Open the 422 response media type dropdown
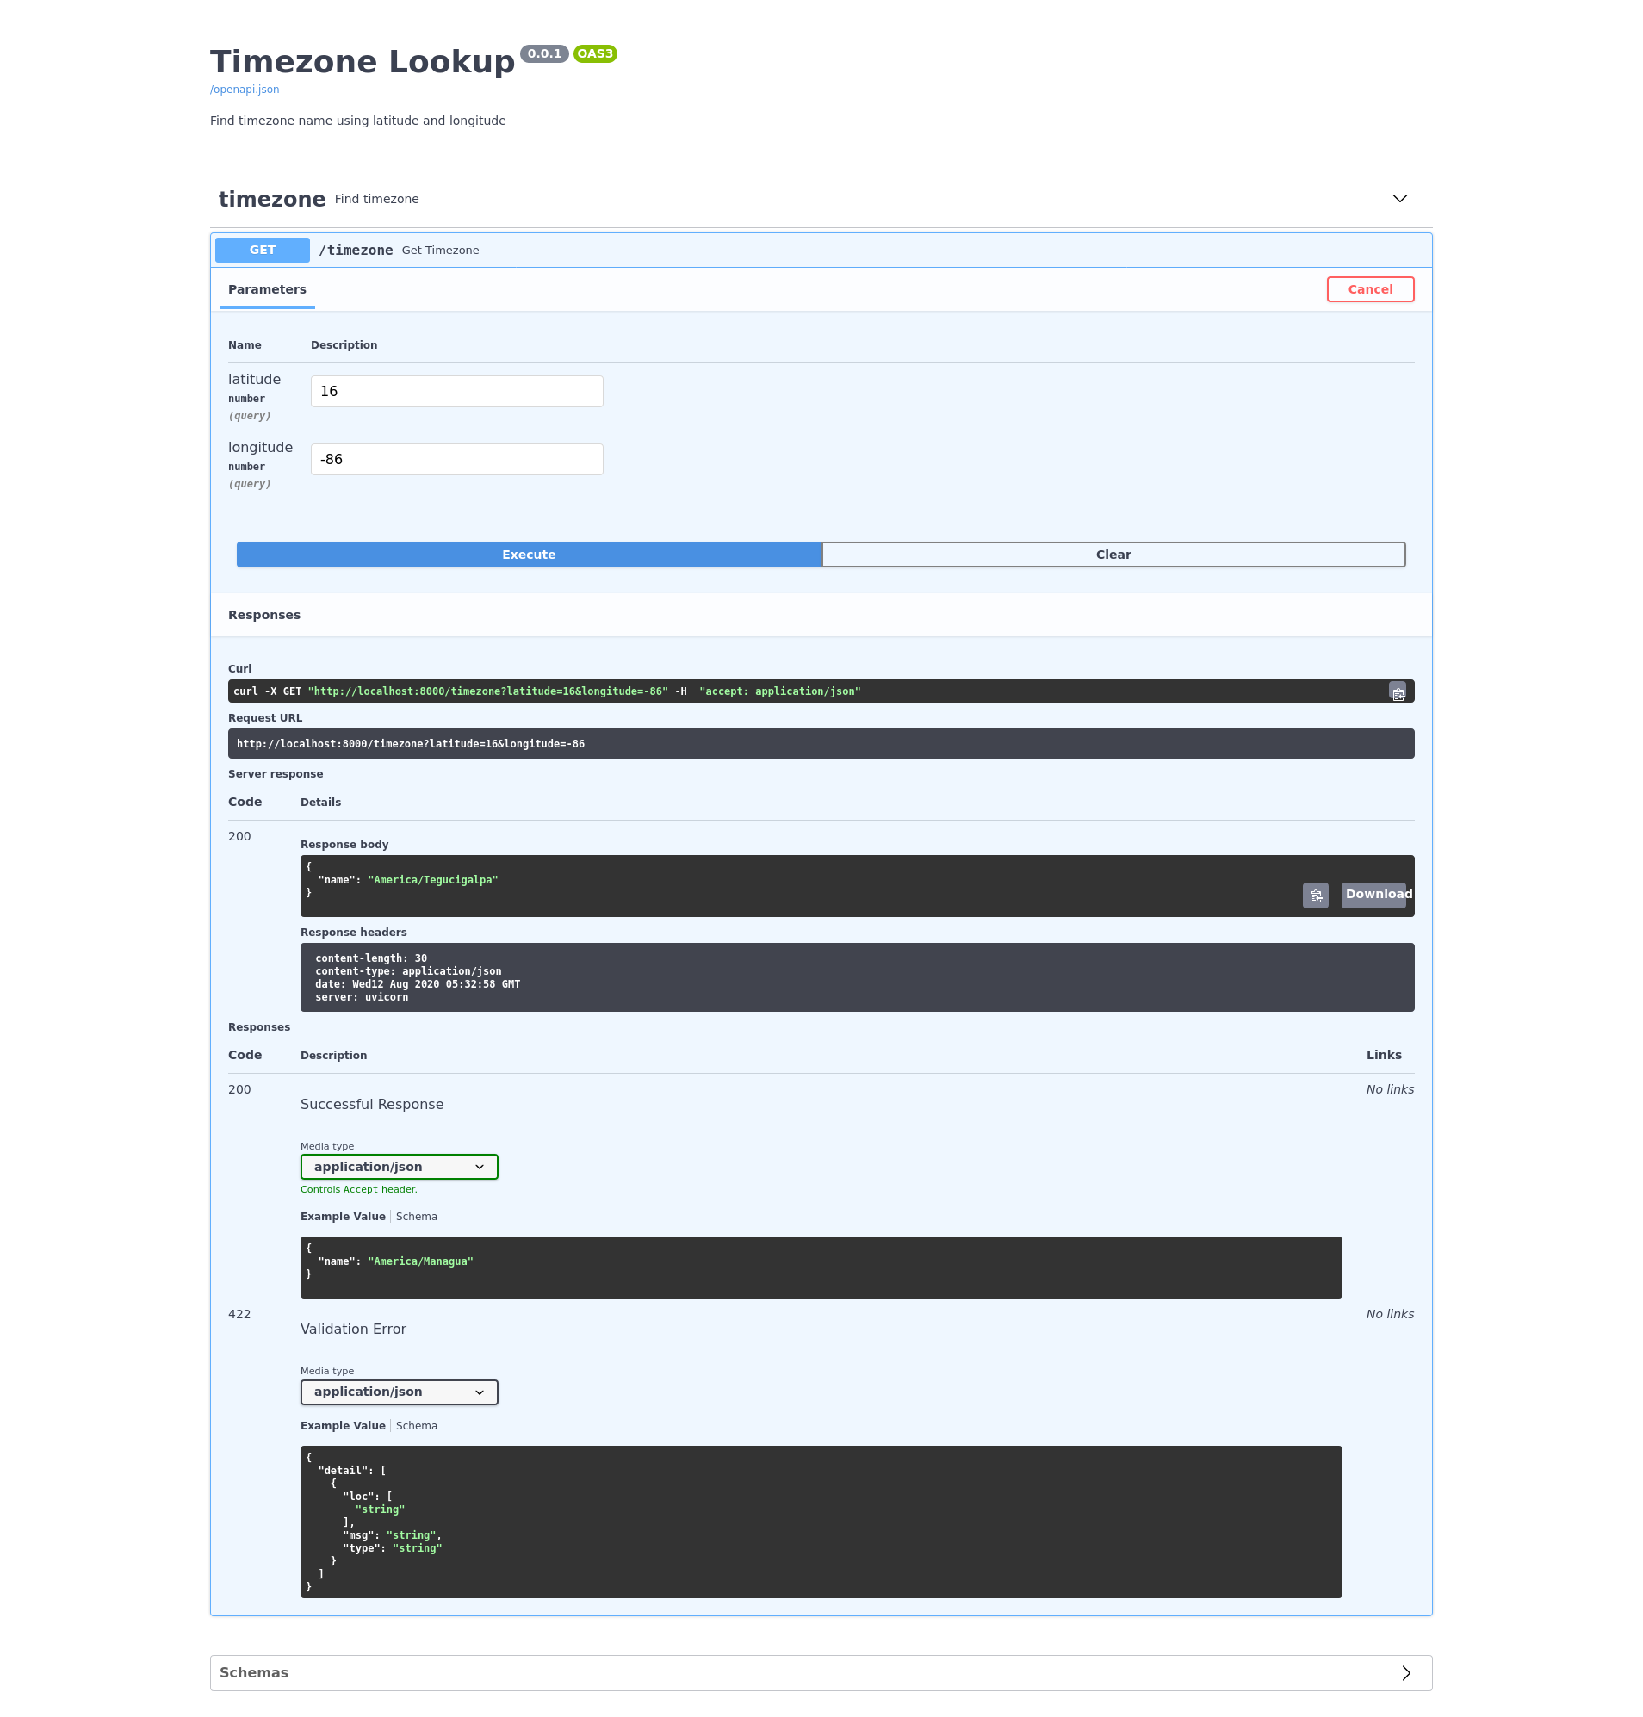Screen dimensions: 1643x1717 click(399, 1392)
